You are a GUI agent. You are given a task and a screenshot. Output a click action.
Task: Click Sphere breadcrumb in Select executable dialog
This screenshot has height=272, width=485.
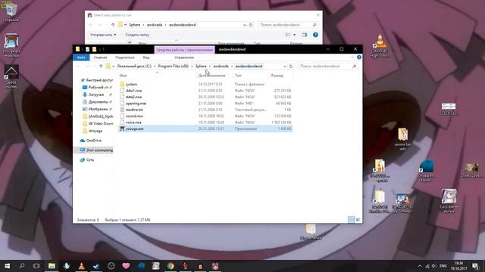(135, 25)
